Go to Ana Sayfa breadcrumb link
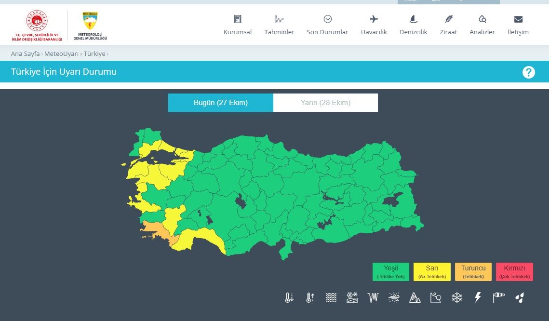The width and height of the screenshot is (549, 321). click(25, 53)
